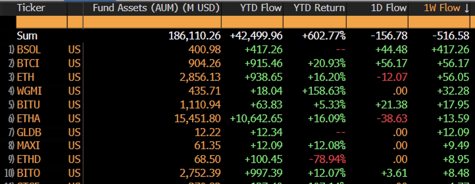This screenshot has width=475, height=184.
Task: Select the ETH ticker in row 3
Action: pyautogui.click(x=25, y=77)
